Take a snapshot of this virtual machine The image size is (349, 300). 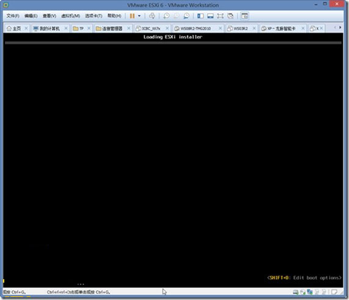pyautogui.click(x=166, y=16)
